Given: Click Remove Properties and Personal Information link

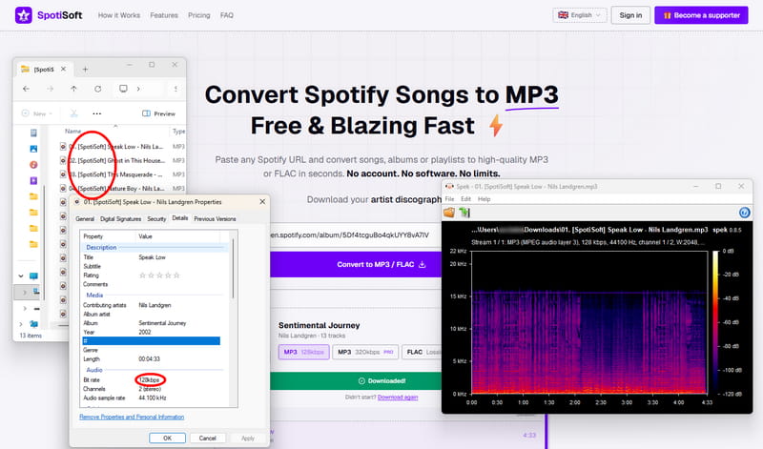Looking at the screenshot, I should click(x=132, y=417).
